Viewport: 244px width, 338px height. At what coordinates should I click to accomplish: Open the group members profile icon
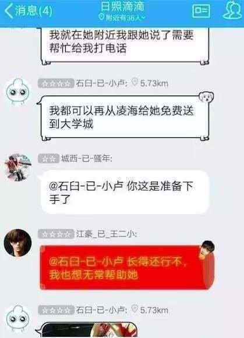pos(232,10)
